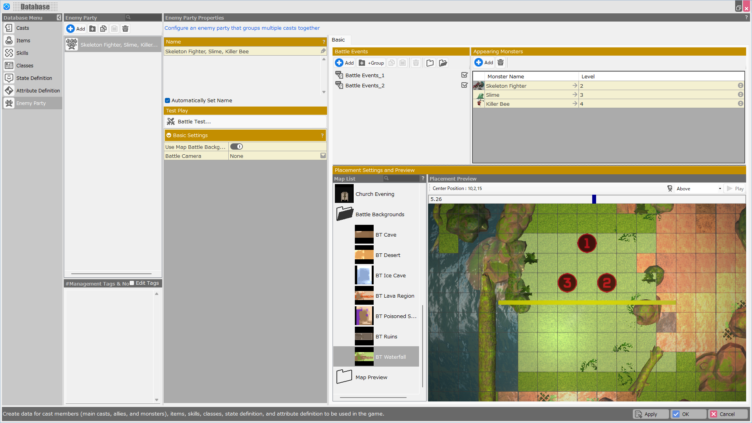Click the Apply button
The image size is (752, 423).
[651, 414]
